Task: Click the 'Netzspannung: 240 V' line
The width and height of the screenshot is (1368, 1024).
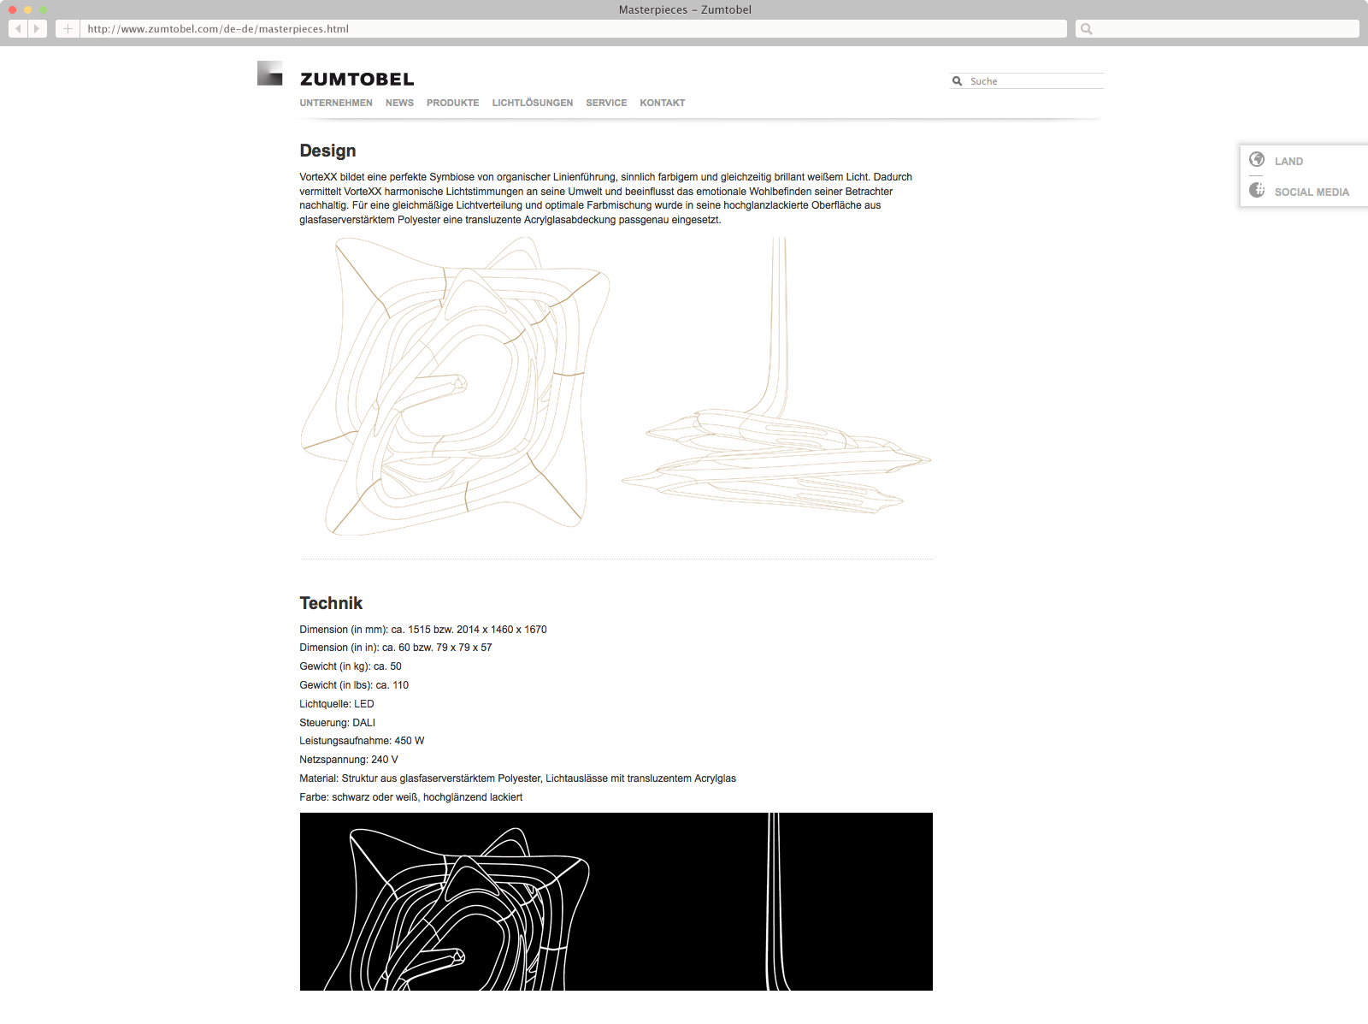Action: point(349,760)
